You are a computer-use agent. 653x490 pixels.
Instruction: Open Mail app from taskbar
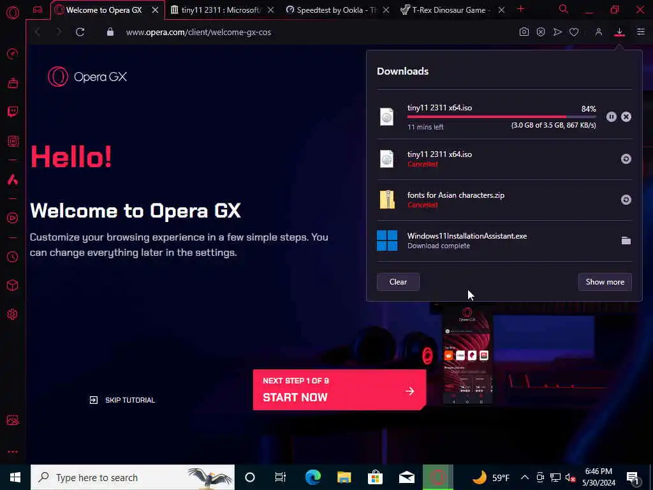(x=406, y=477)
